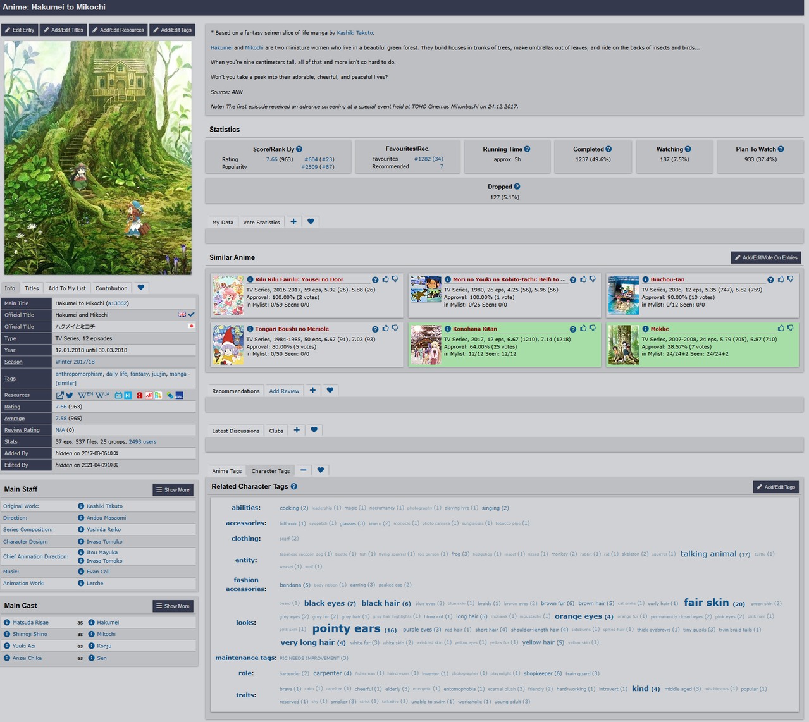Open the 'fair skin' character tag

pyautogui.click(x=707, y=603)
